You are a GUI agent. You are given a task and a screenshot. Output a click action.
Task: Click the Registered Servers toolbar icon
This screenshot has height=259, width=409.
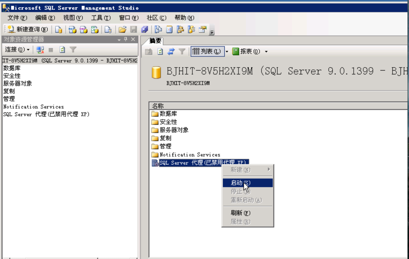tap(158, 30)
